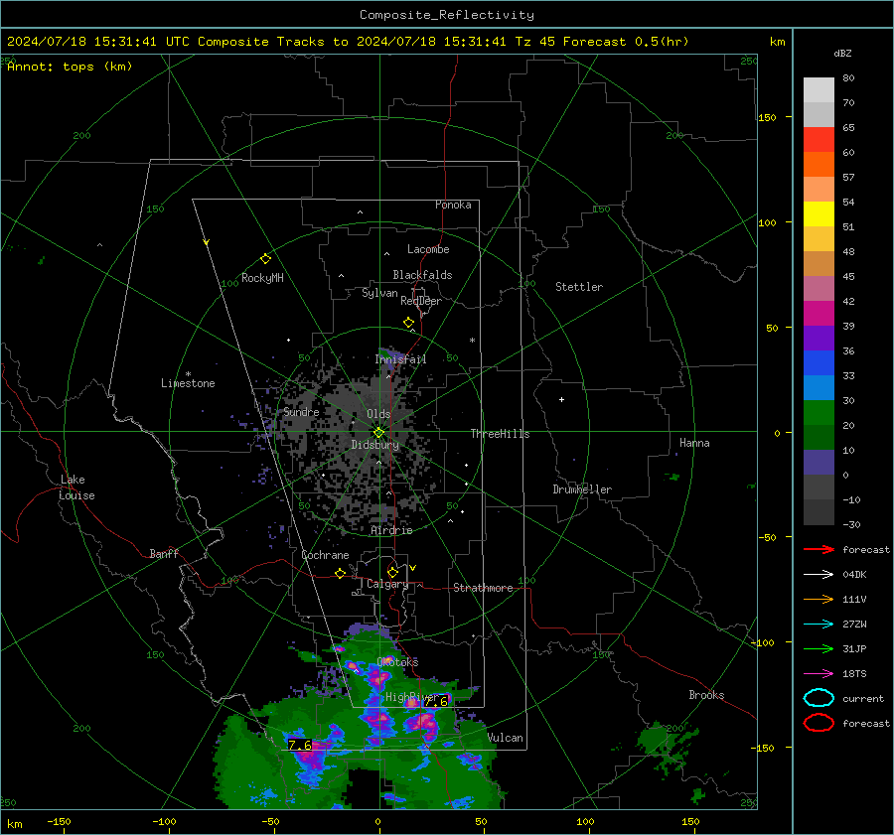Screen dimensions: 894x835
Task: Click the Ponoka city label
Action: click(453, 205)
